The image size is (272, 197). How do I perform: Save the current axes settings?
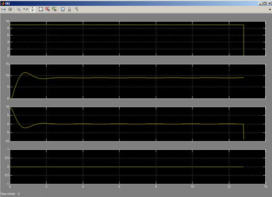pos(48,9)
